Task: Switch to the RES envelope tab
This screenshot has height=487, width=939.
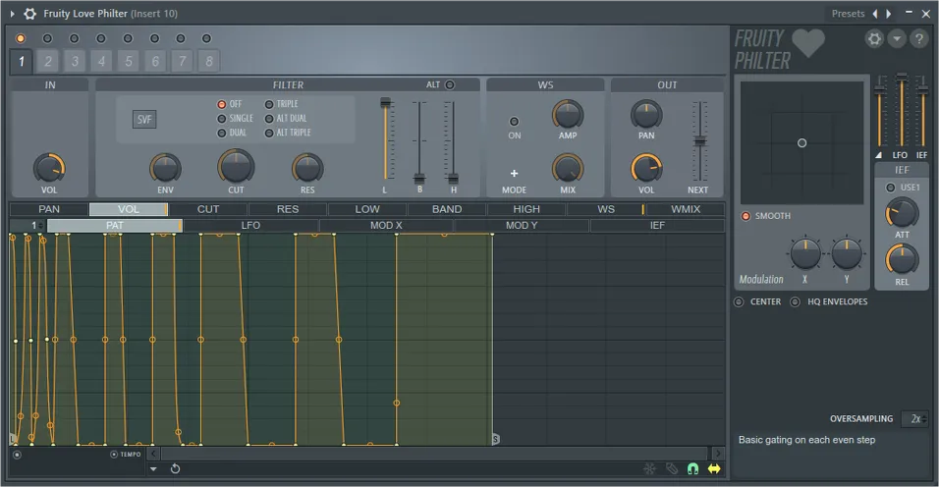Action: (288, 209)
